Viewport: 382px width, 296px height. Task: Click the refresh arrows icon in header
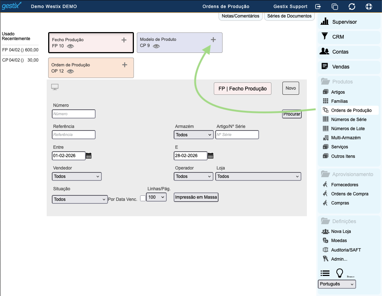click(x=352, y=7)
